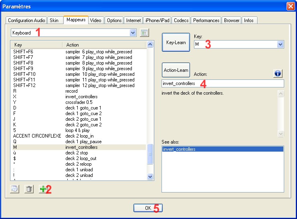Open the Configuration Audio tab
297x219 pixels.
[x=27, y=20]
